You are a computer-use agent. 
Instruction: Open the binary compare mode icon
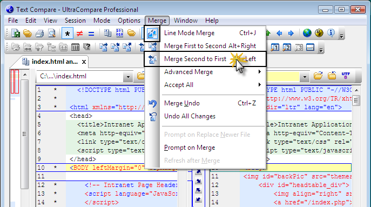[x=119, y=33]
